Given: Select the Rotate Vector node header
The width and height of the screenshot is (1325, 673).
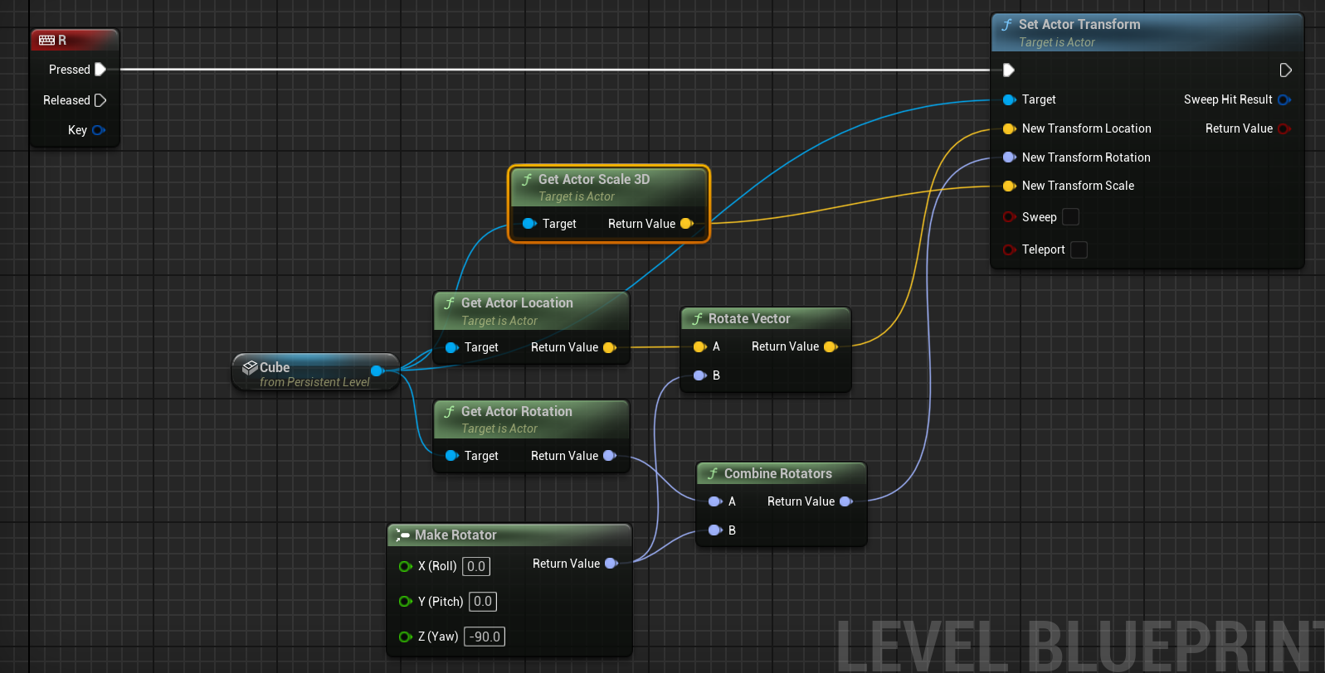Looking at the screenshot, I should [x=766, y=318].
